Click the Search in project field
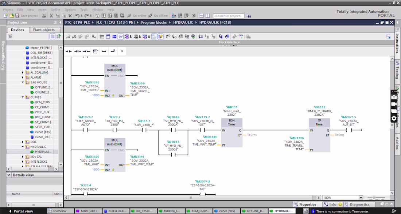Image resolution: width=401 pixels, height=214 pixels. click(x=228, y=16)
